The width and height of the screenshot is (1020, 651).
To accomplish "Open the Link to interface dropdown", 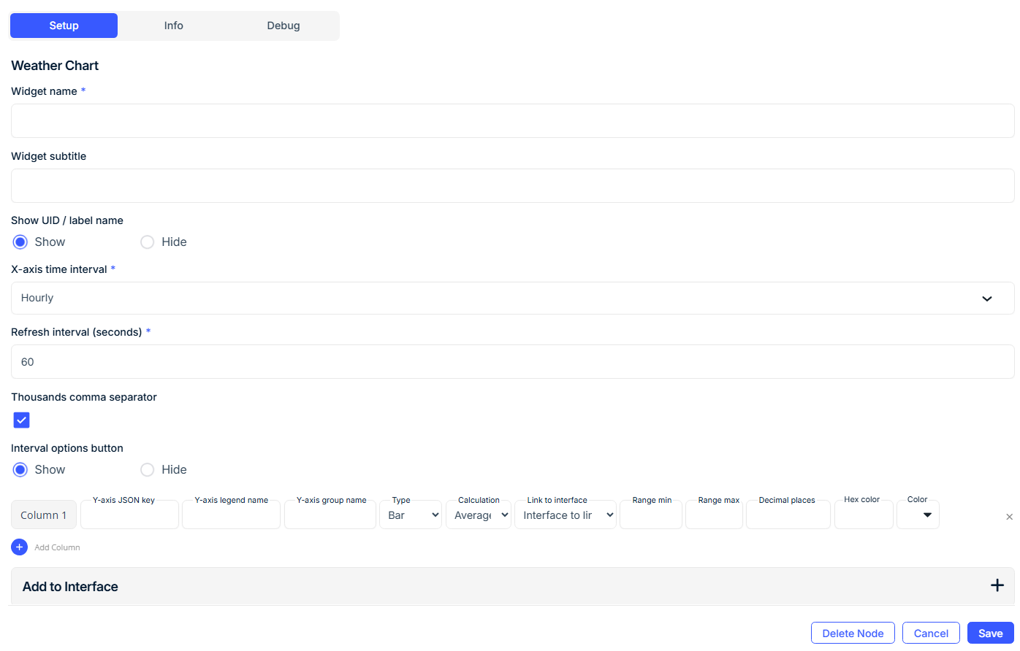I will [x=566, y=515].
